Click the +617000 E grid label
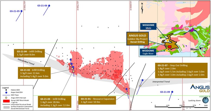 [25, 6]
